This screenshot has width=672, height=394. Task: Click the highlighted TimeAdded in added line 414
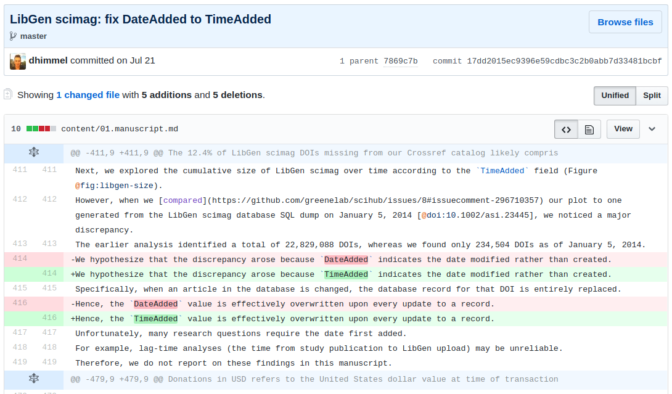tap(346, 274)
